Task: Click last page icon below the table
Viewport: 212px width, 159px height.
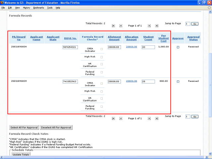Action: pos(156,118)
